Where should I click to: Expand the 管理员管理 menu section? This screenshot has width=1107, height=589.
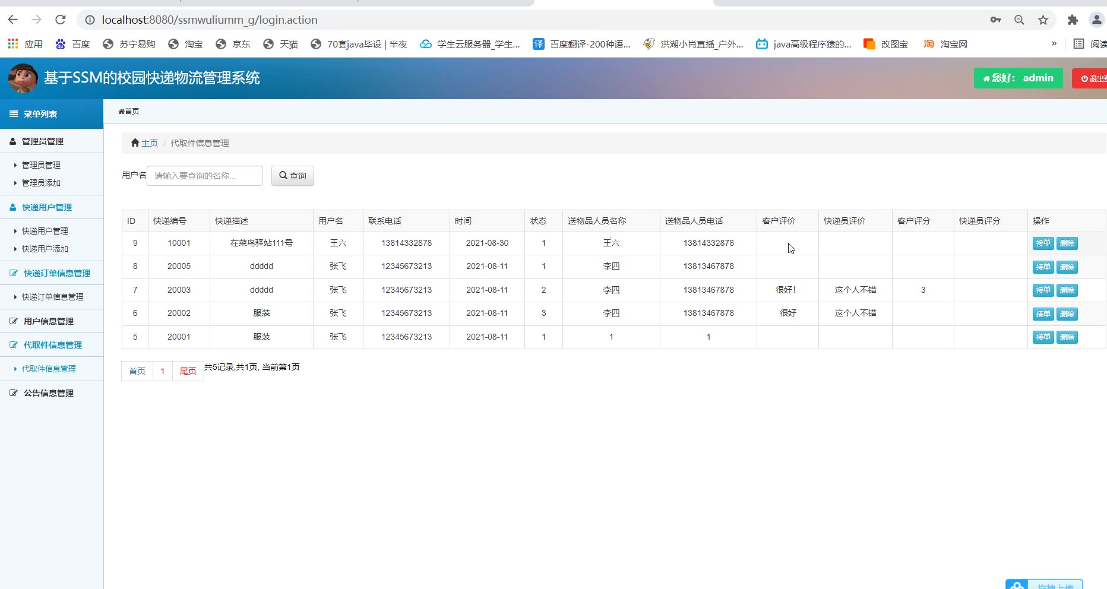tap(43, 141)
